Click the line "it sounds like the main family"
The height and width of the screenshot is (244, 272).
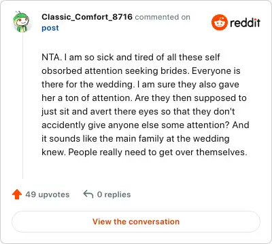coord(135,139)
